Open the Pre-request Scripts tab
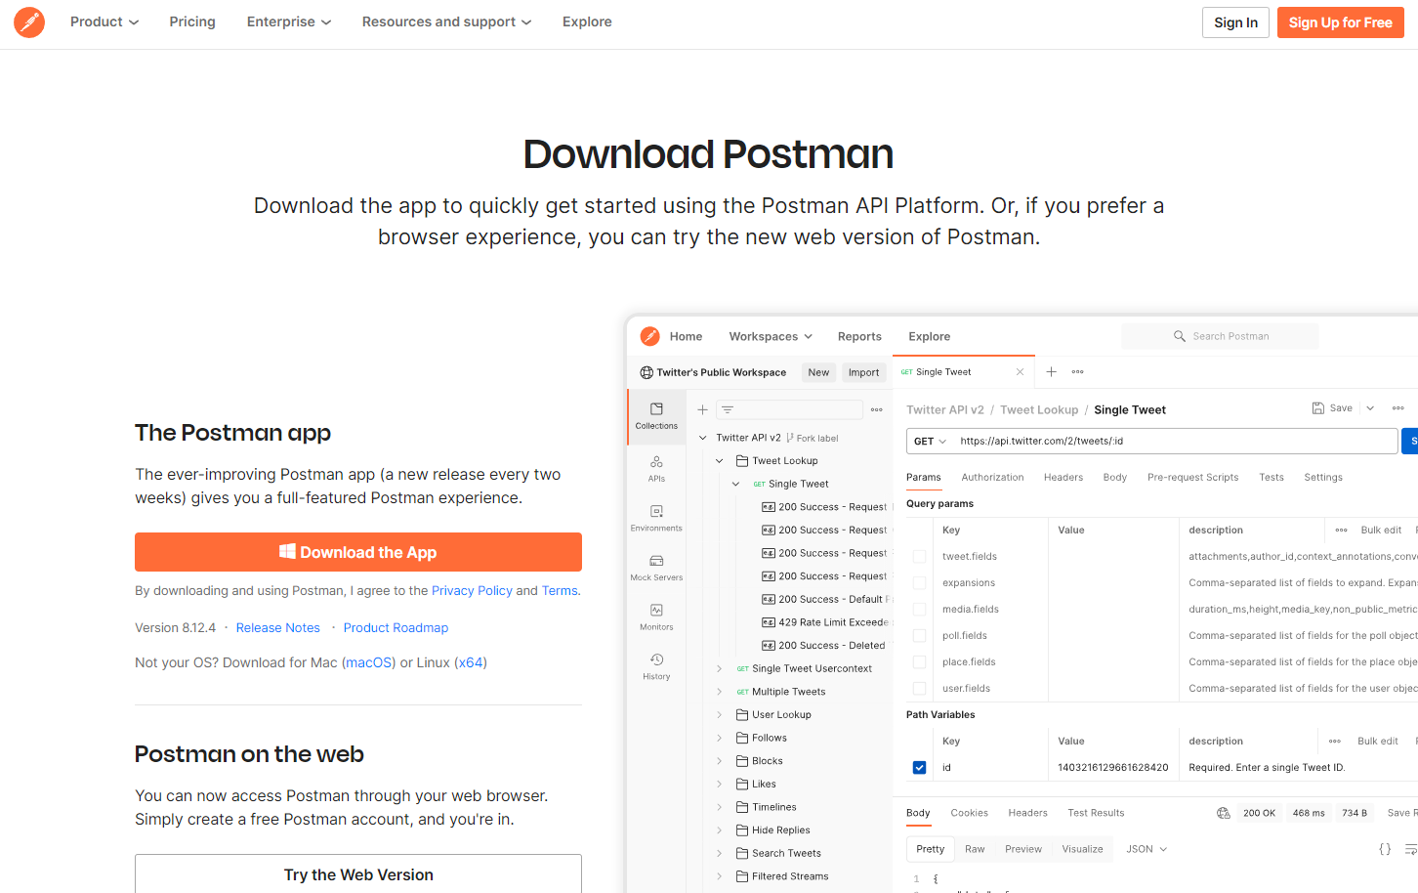The width and height of the screenshot is (1418, 893). (1192, 478)
